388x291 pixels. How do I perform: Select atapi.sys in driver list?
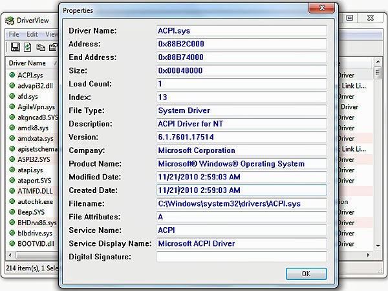(30, 170)
